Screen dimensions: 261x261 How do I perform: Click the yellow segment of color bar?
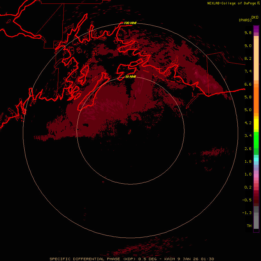(256, 124)
